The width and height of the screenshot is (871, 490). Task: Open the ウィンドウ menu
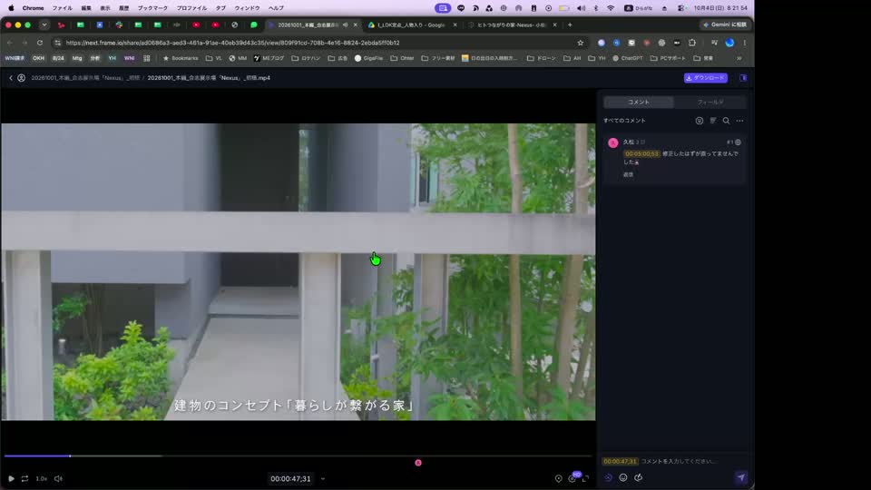(x=247, y=8)
